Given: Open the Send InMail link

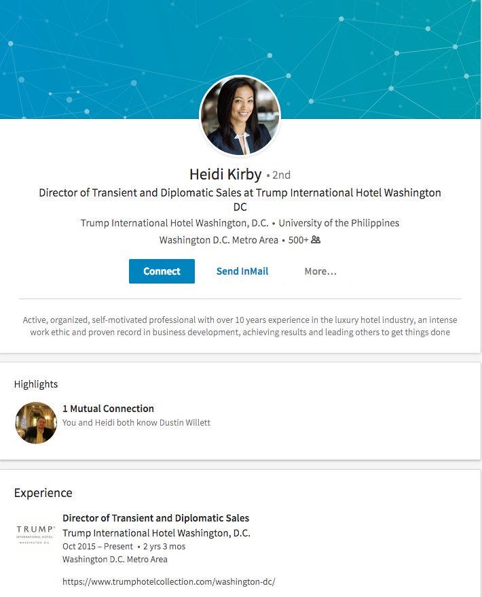Looking at the screenshot, I should click(242, 271).
